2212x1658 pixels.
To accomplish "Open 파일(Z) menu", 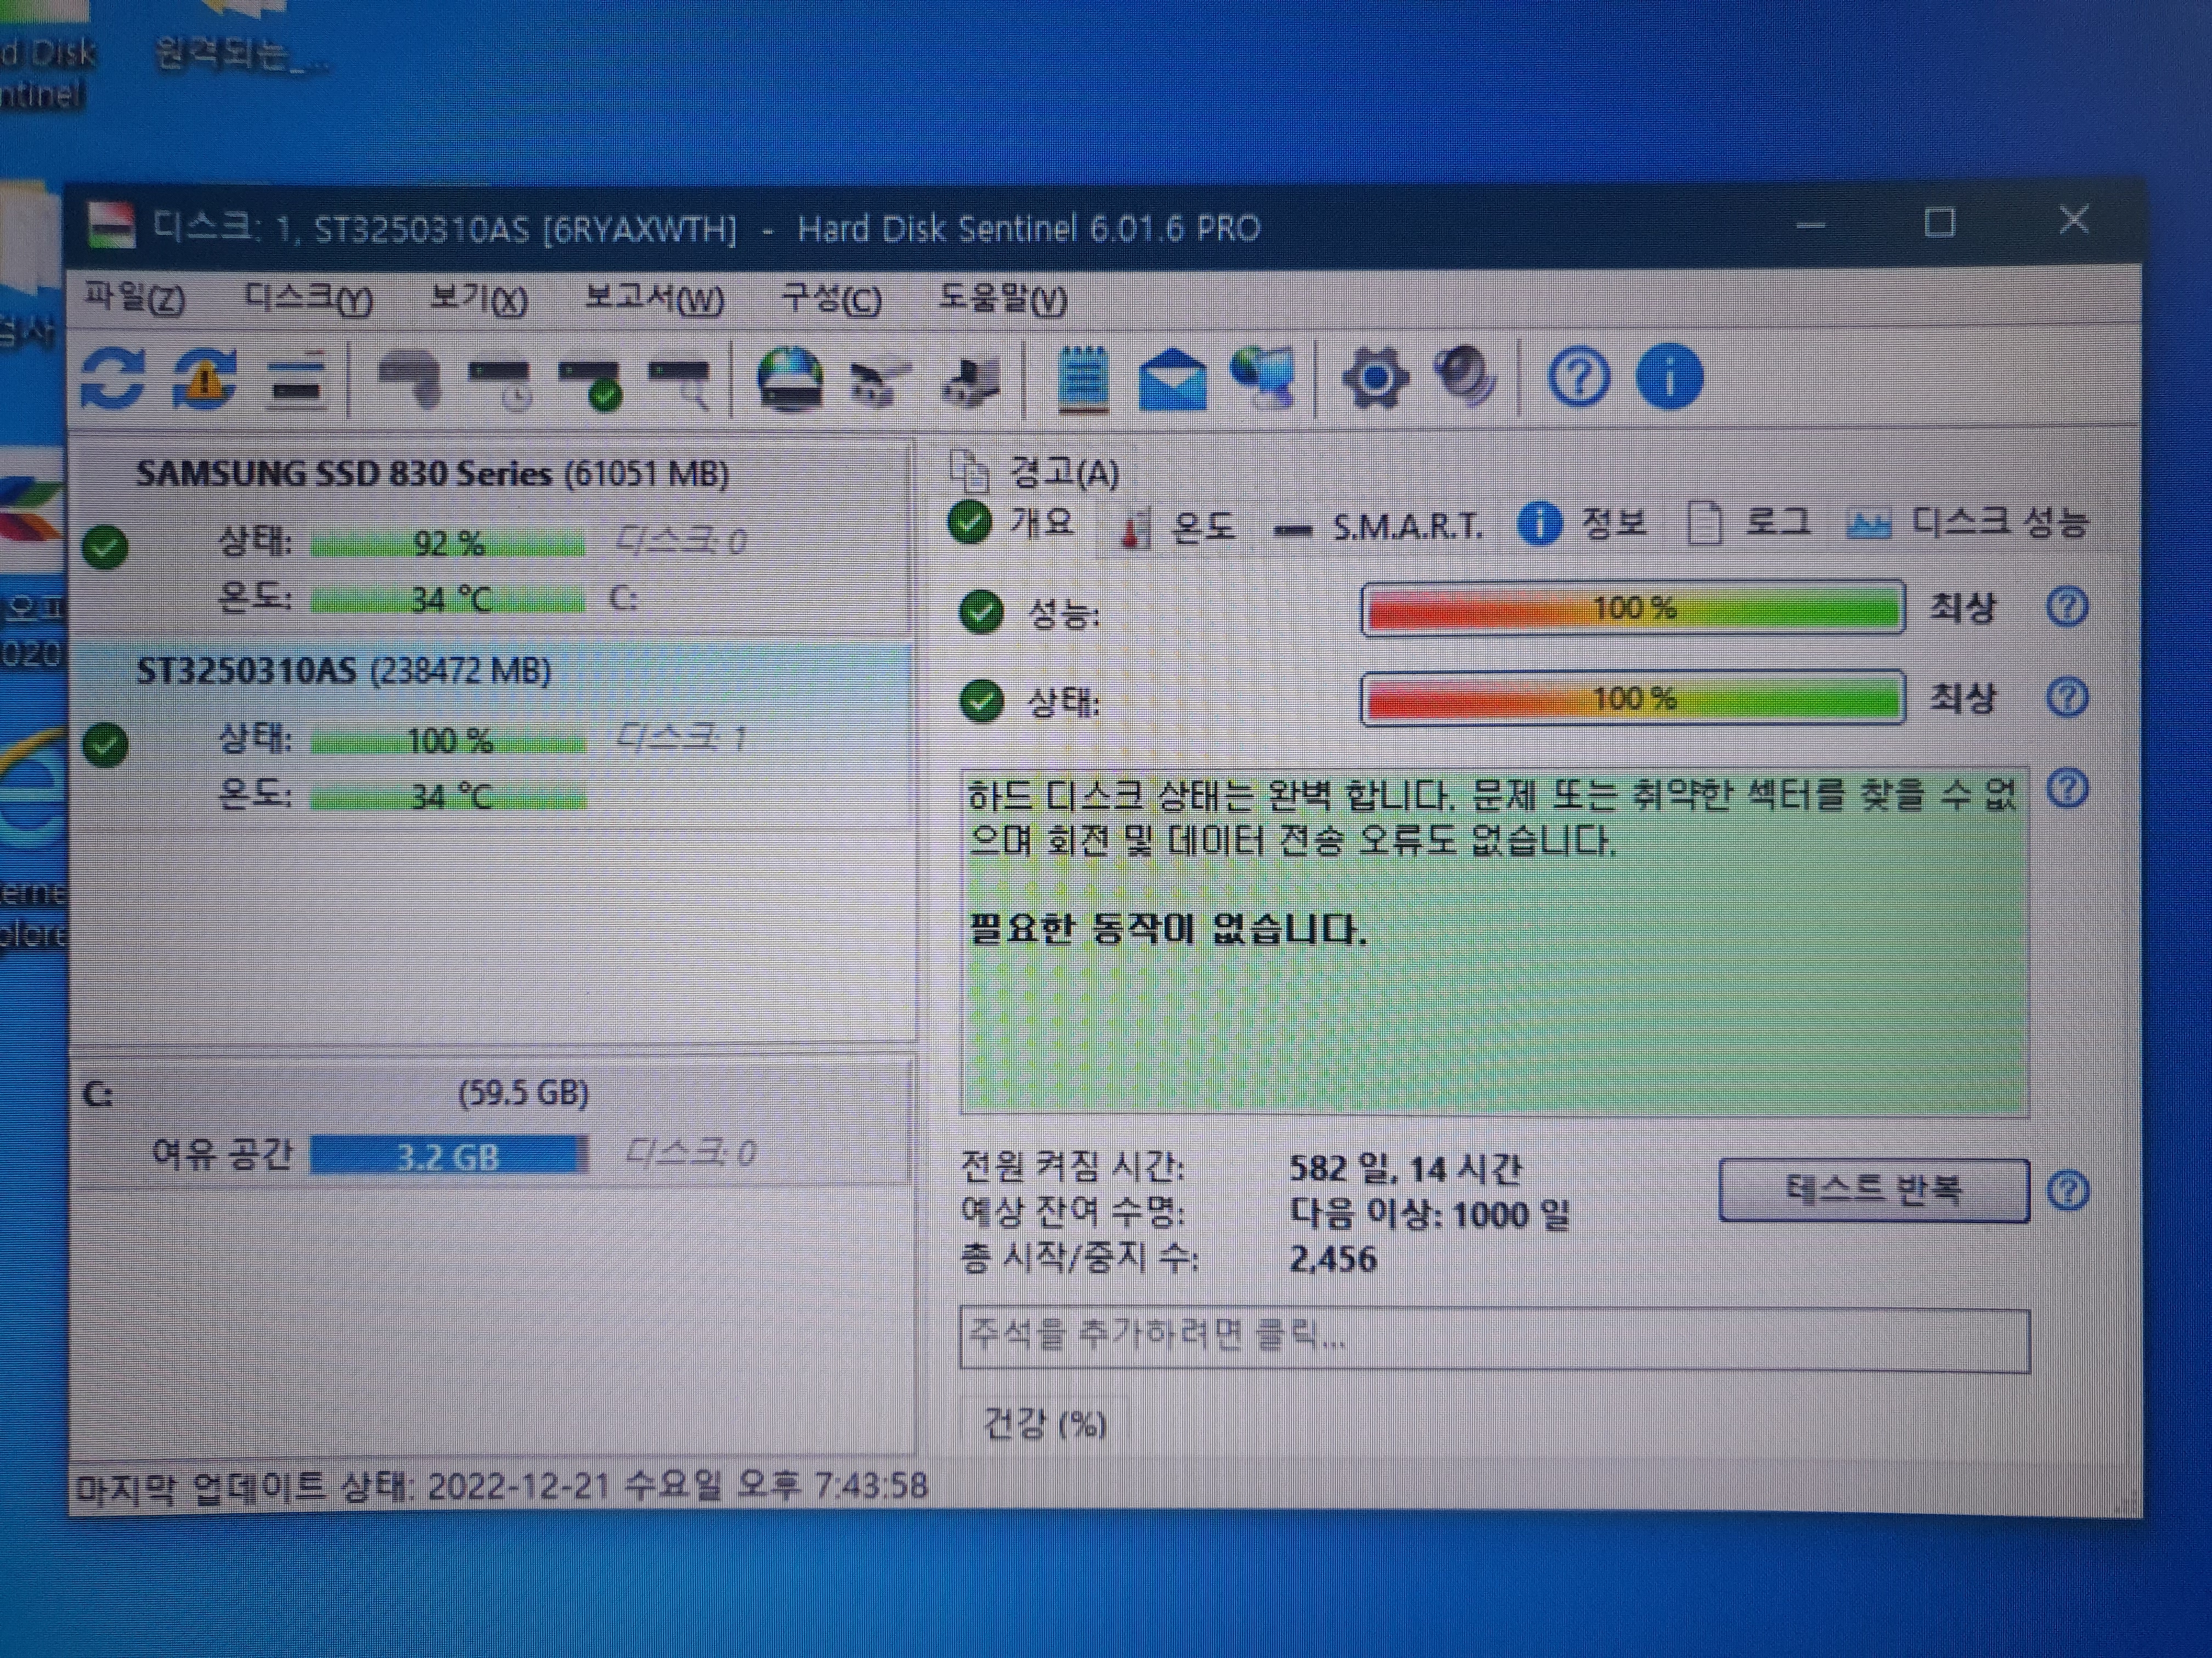I will (x=134, y=298).
